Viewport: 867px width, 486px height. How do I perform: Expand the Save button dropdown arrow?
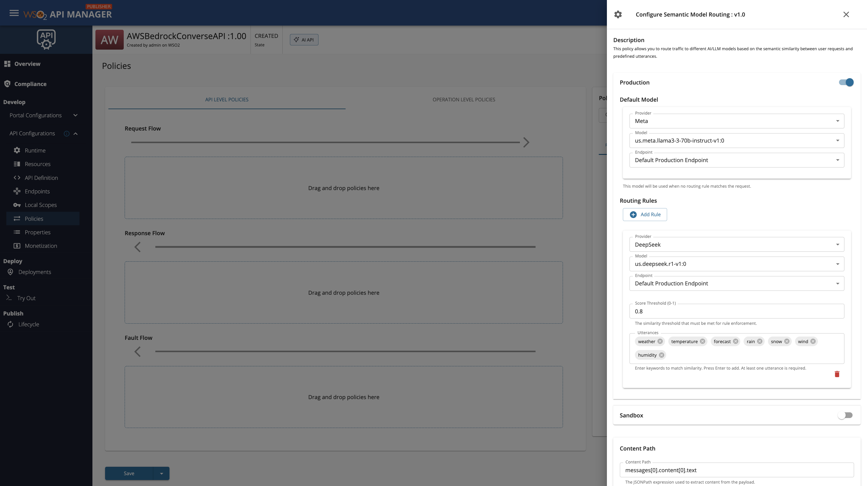(162, 473)
